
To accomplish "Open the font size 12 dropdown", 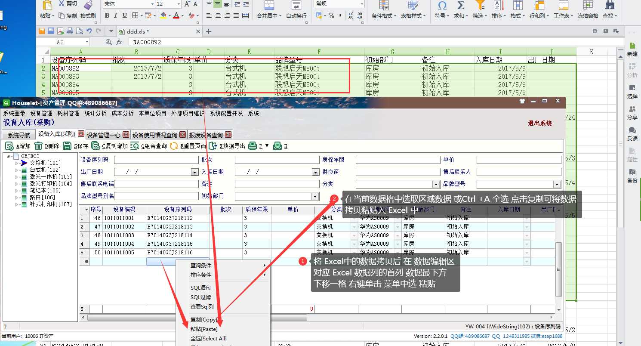I will pyautogui.click(x=178, y=4).
